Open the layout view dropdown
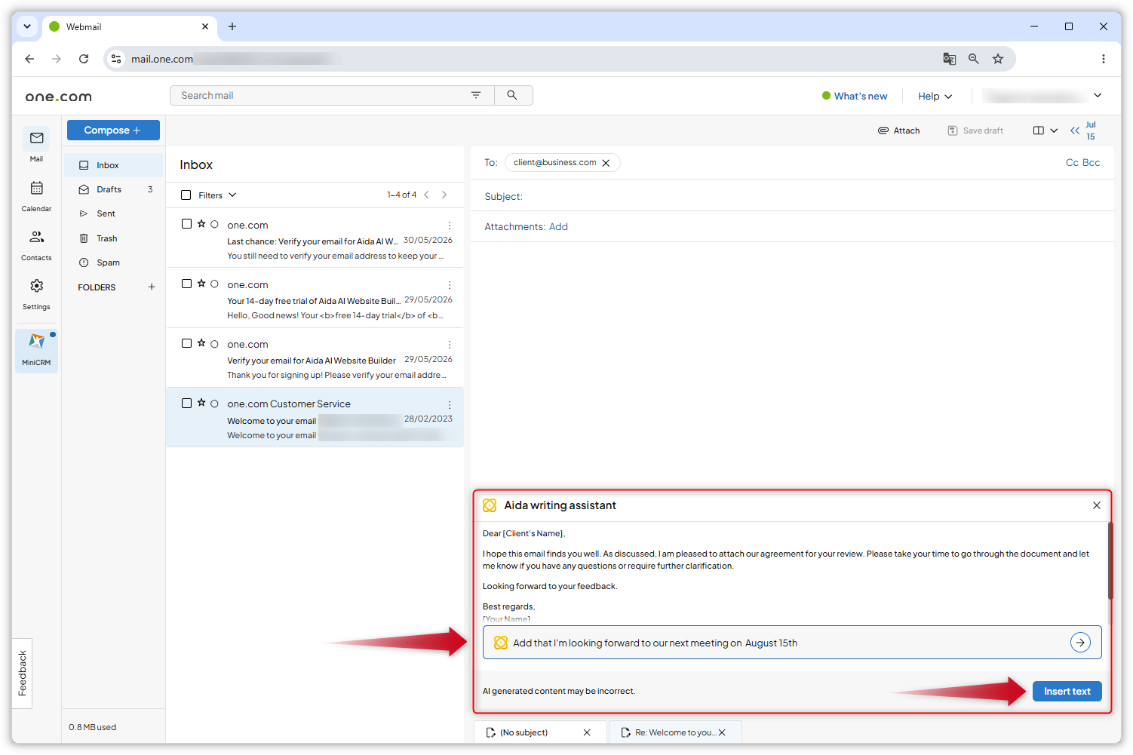The height and width of the screenshot is (755, 1133). pos(1045,130)
